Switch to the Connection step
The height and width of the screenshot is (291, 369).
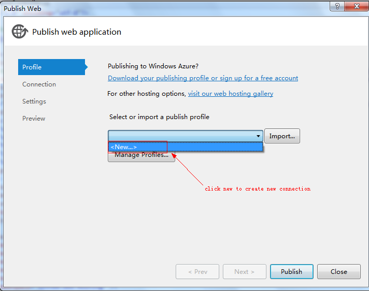click(x=39, y=84)
